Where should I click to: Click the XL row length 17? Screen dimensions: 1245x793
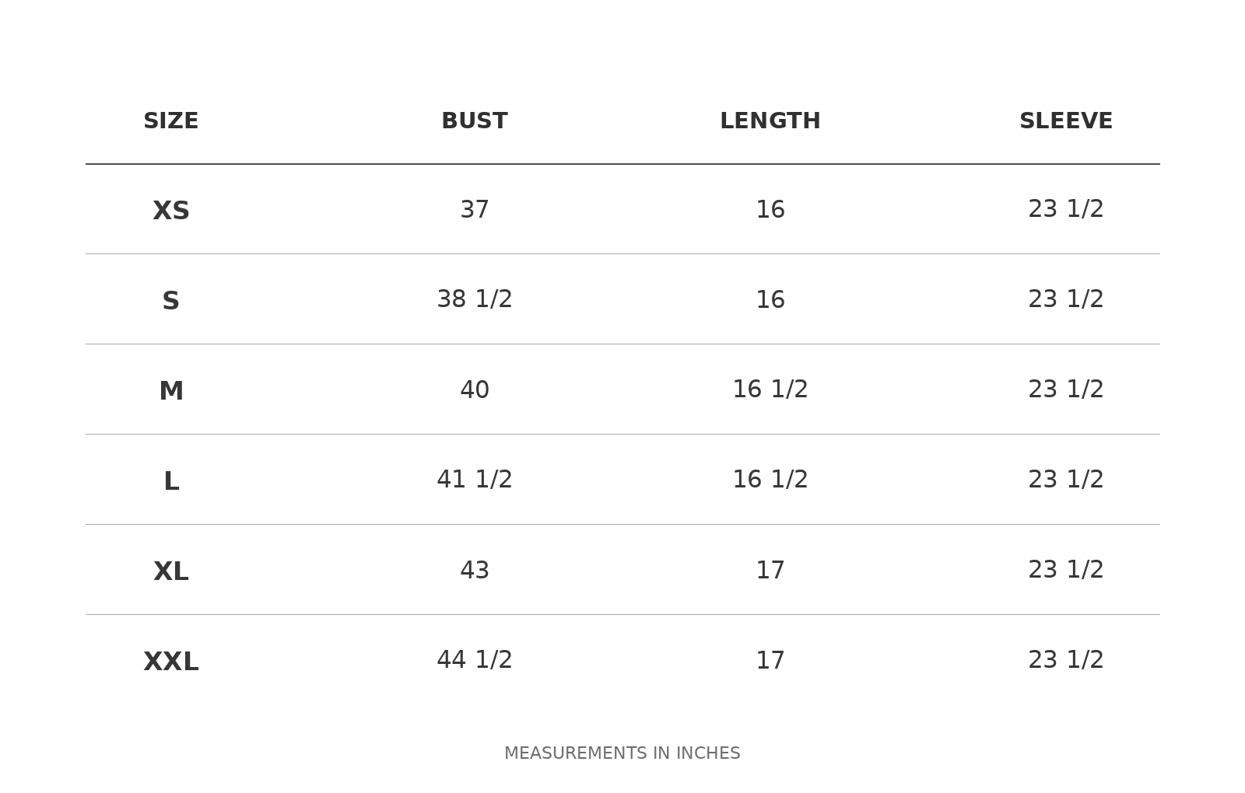(x=770, y=571)
